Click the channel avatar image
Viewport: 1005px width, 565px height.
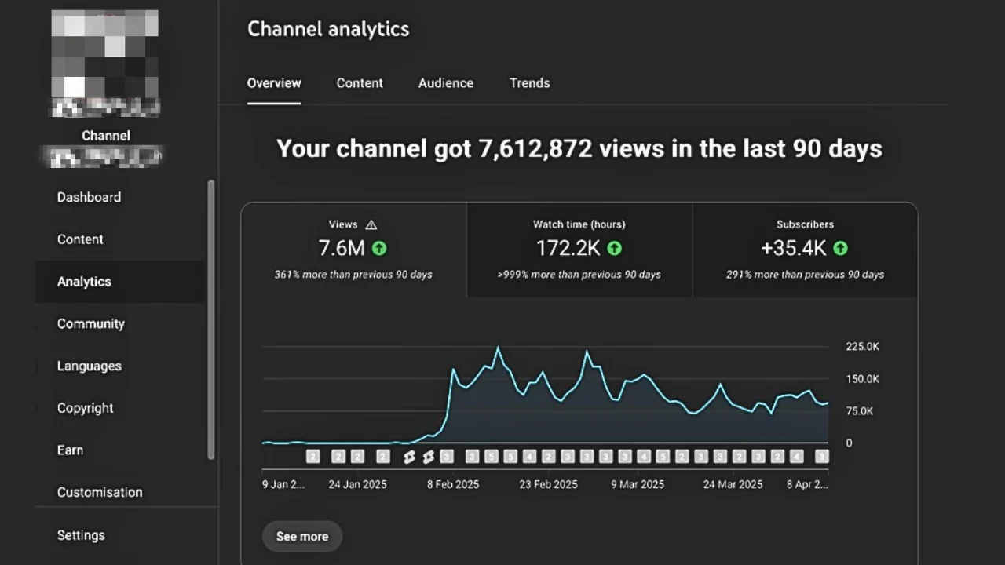point(104,63)
